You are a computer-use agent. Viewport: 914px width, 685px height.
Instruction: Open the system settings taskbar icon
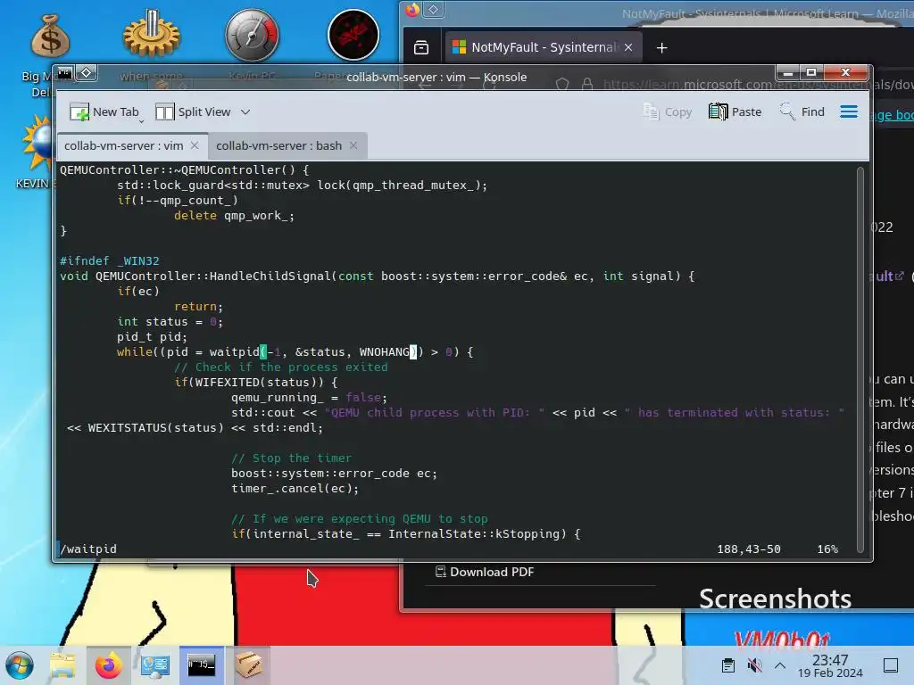[x=154, y=665]
